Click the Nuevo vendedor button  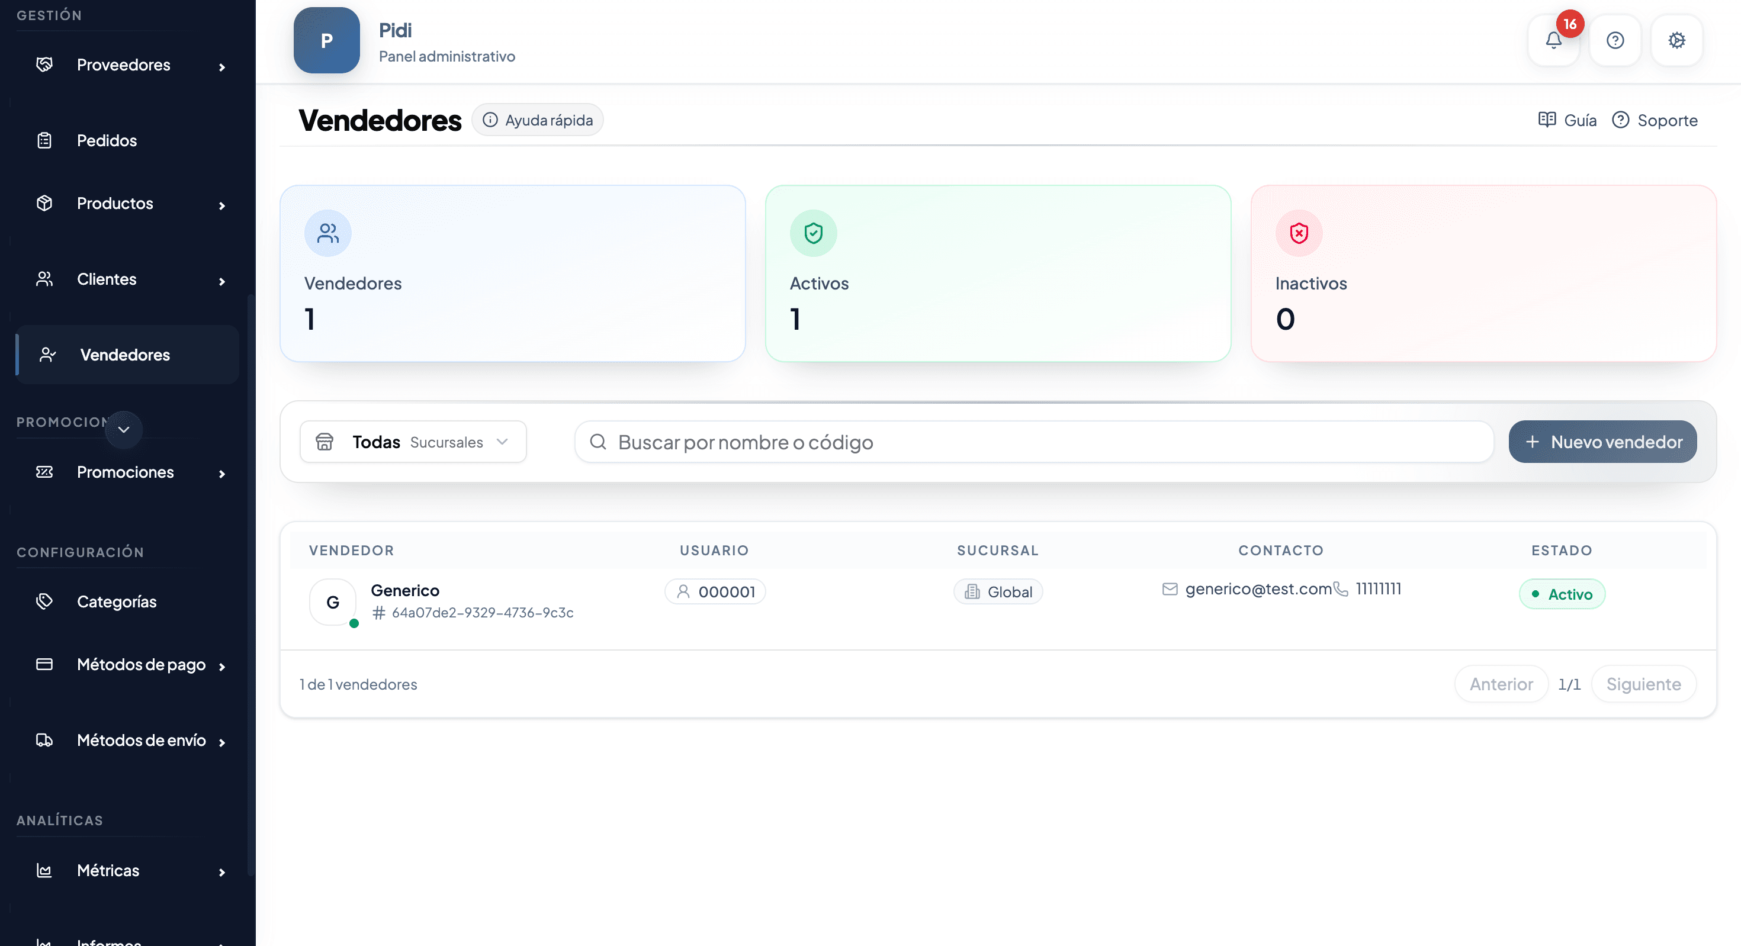pyautogui.click(x=1602, y=442)
